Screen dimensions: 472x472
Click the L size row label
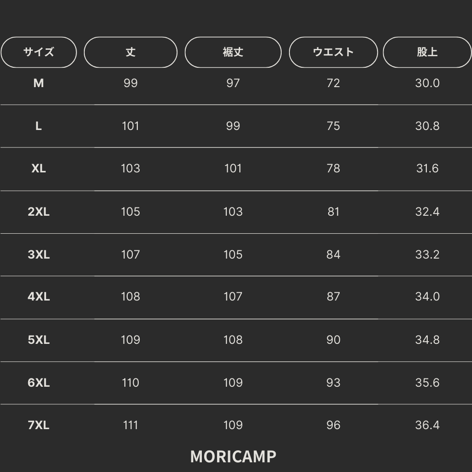coord(39,126)
